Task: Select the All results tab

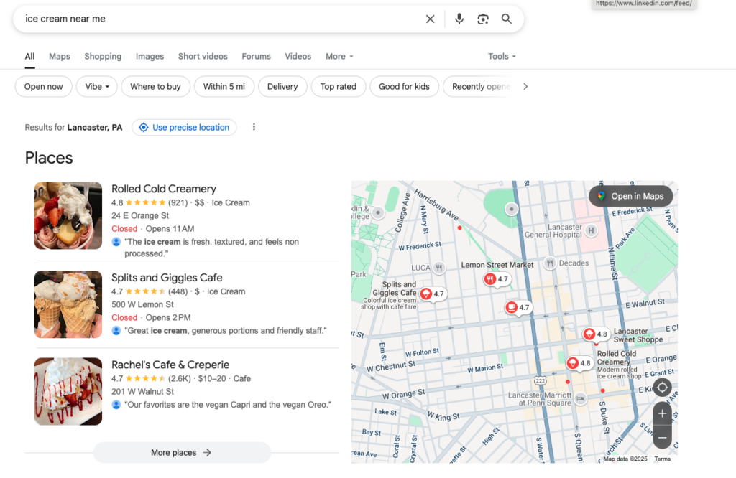Action: tap(29, 56)
